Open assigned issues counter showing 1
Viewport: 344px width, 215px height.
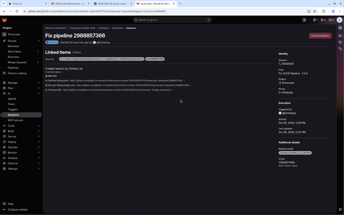[x=315, y=20]
